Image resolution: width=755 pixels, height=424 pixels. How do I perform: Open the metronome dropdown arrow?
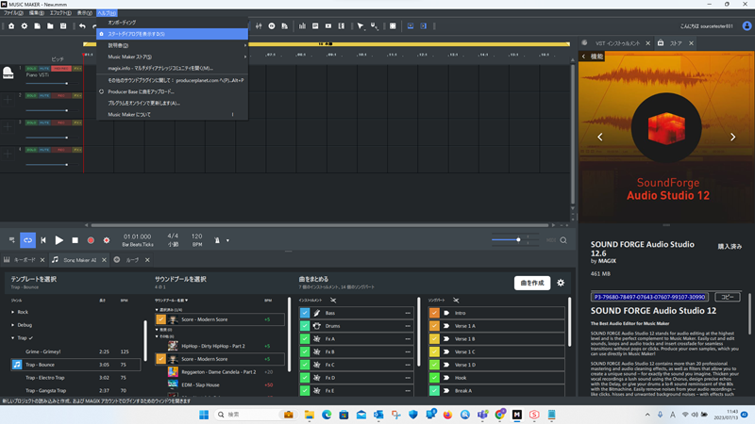pyautogui.click(x=227, y=240)
